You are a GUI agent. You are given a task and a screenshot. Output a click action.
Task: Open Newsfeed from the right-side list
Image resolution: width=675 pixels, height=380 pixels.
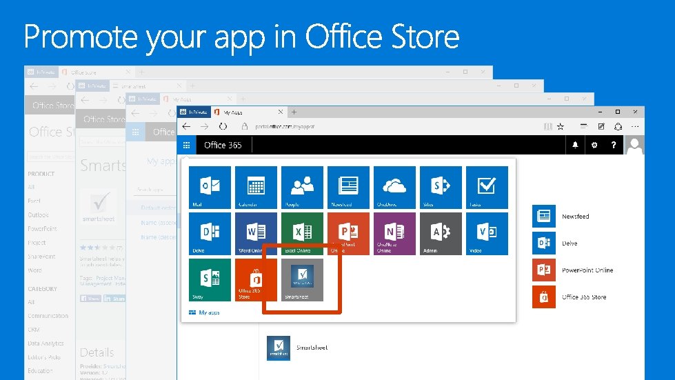coord(561,216)
